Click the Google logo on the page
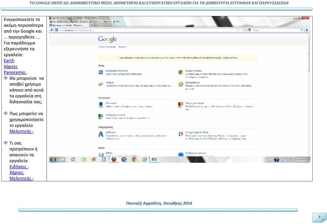 (x=107, y=39)
